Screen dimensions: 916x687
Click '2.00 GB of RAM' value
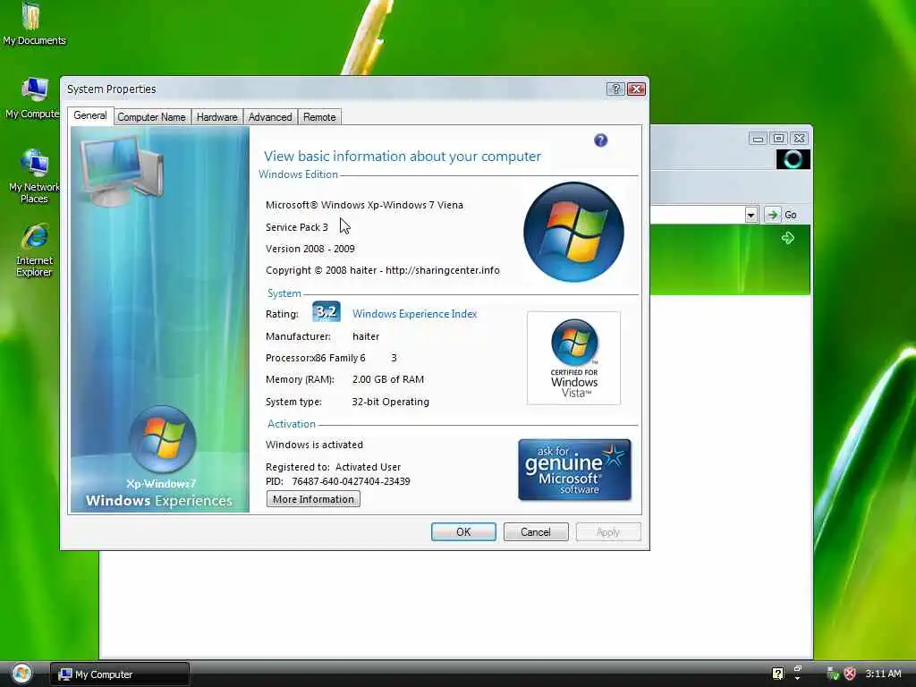(388, 379)
